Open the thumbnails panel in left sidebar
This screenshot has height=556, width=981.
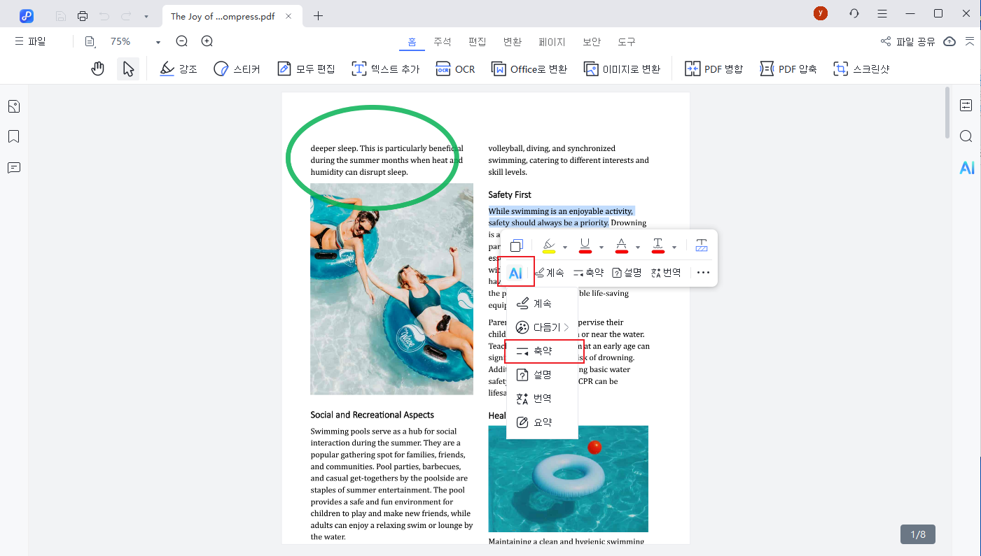(14, 106)
